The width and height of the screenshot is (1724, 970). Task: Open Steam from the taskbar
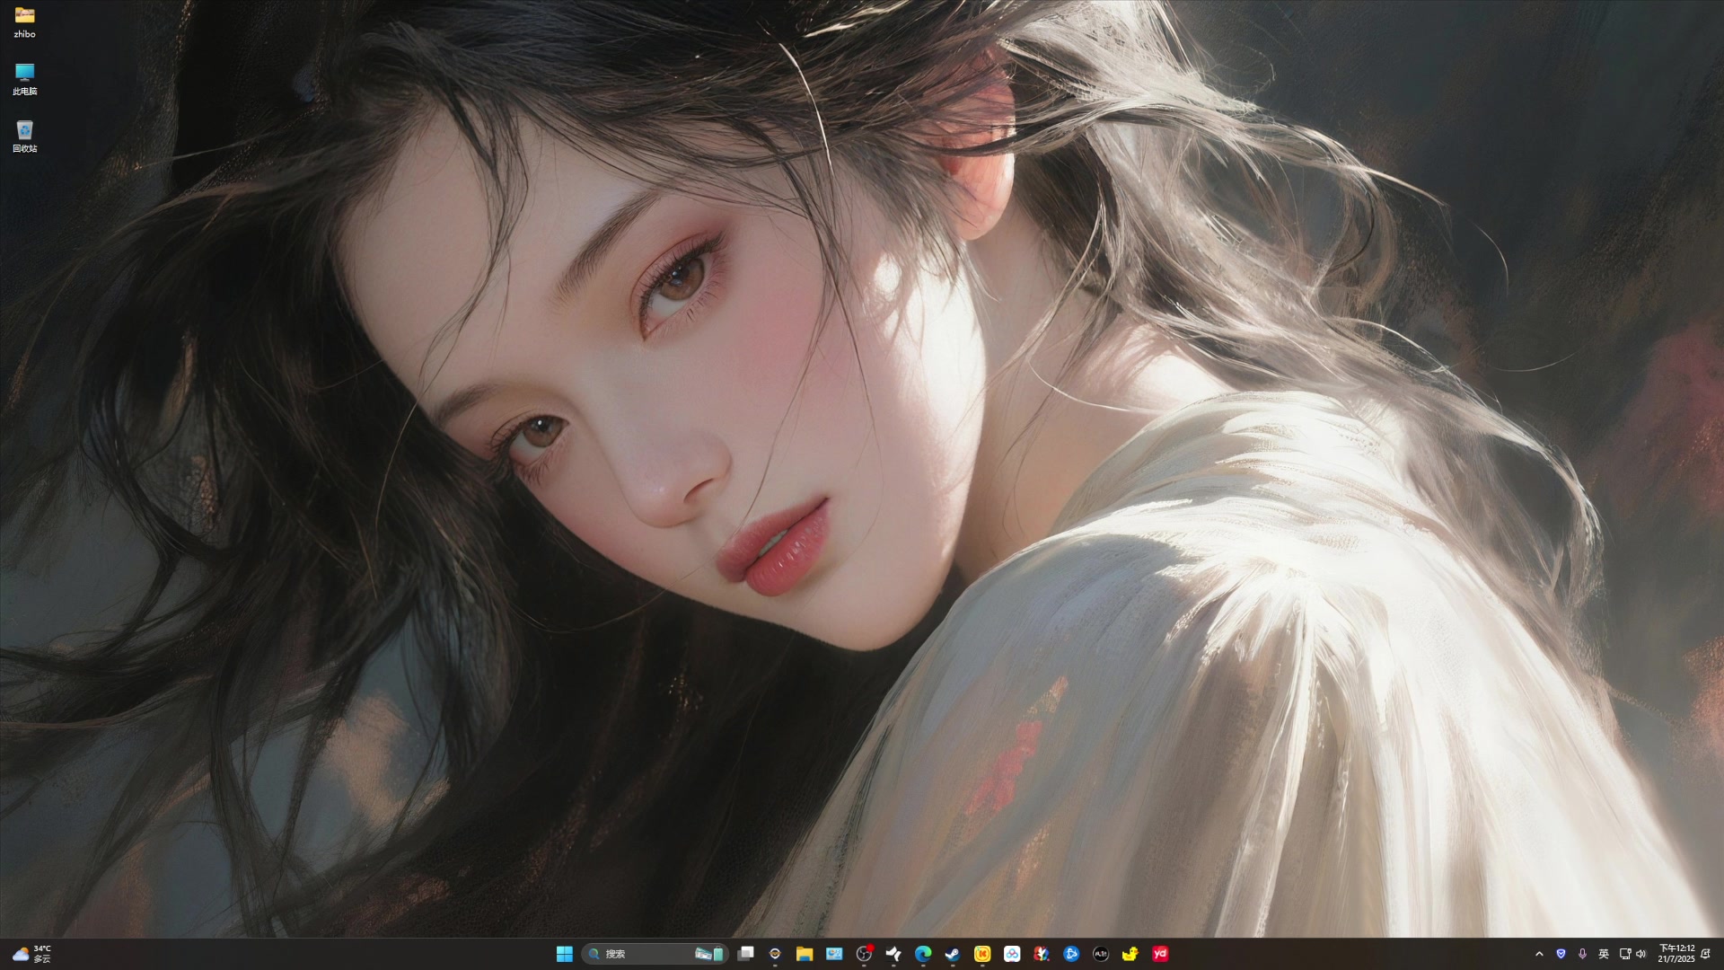(953, 954)
